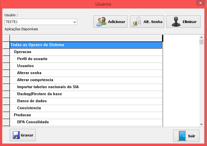Choose Banco de dados entry

32,101
